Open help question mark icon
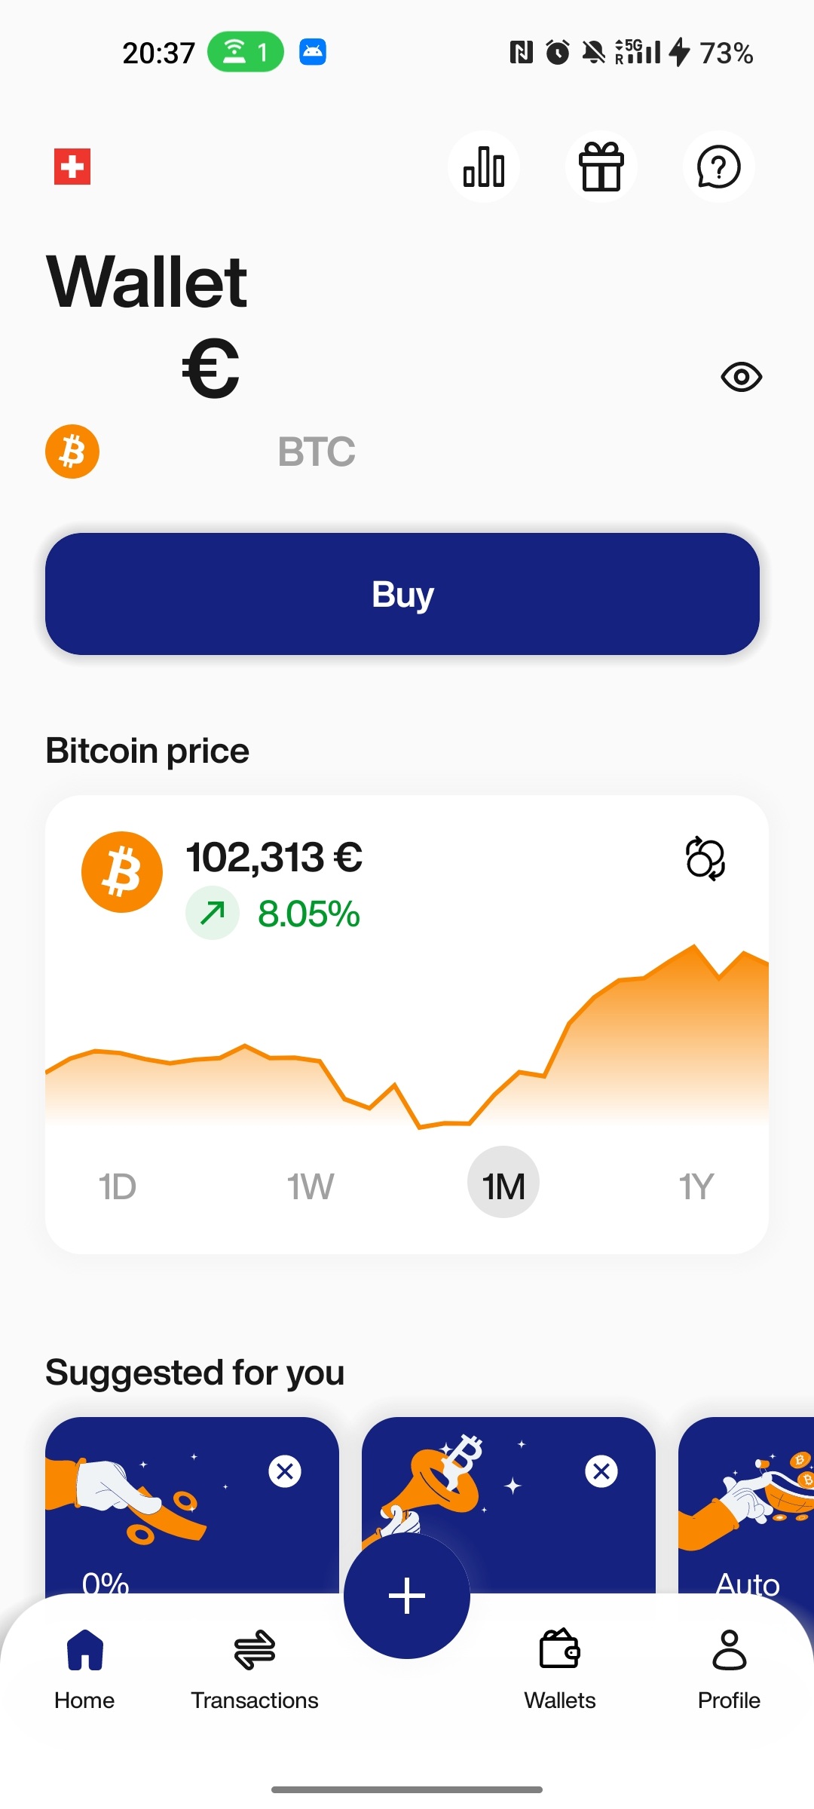The width and height of the screenshot is (814, 1809). coord(718,167)
